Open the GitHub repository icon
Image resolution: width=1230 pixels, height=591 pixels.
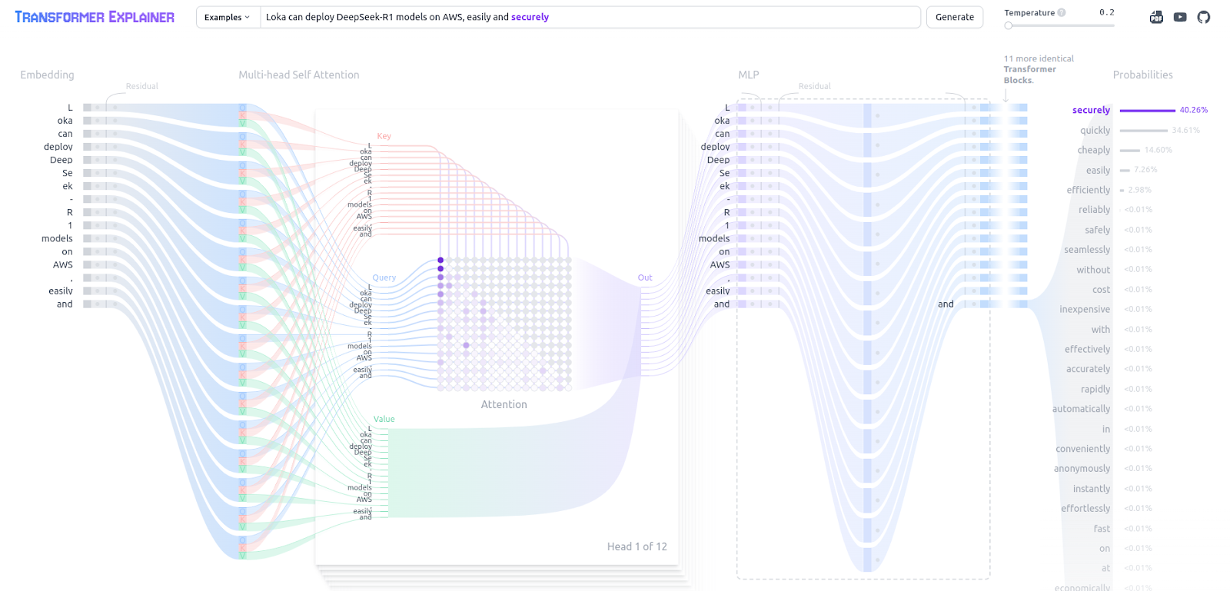1204,17
